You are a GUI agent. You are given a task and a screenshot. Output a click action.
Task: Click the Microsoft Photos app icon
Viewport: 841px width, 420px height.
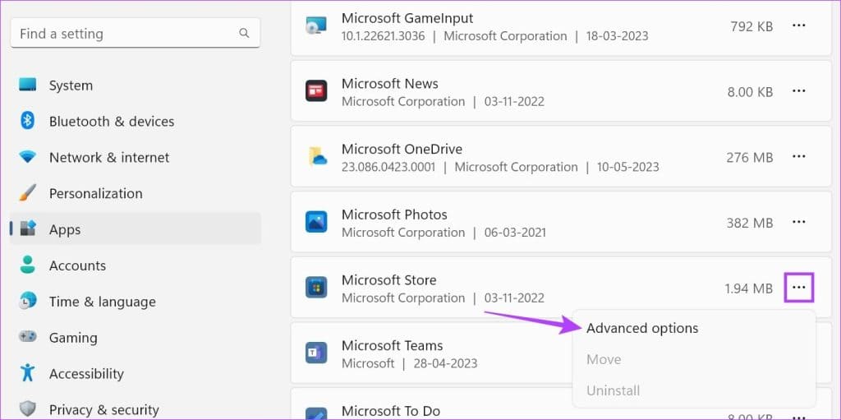click(x=316, y=222)
